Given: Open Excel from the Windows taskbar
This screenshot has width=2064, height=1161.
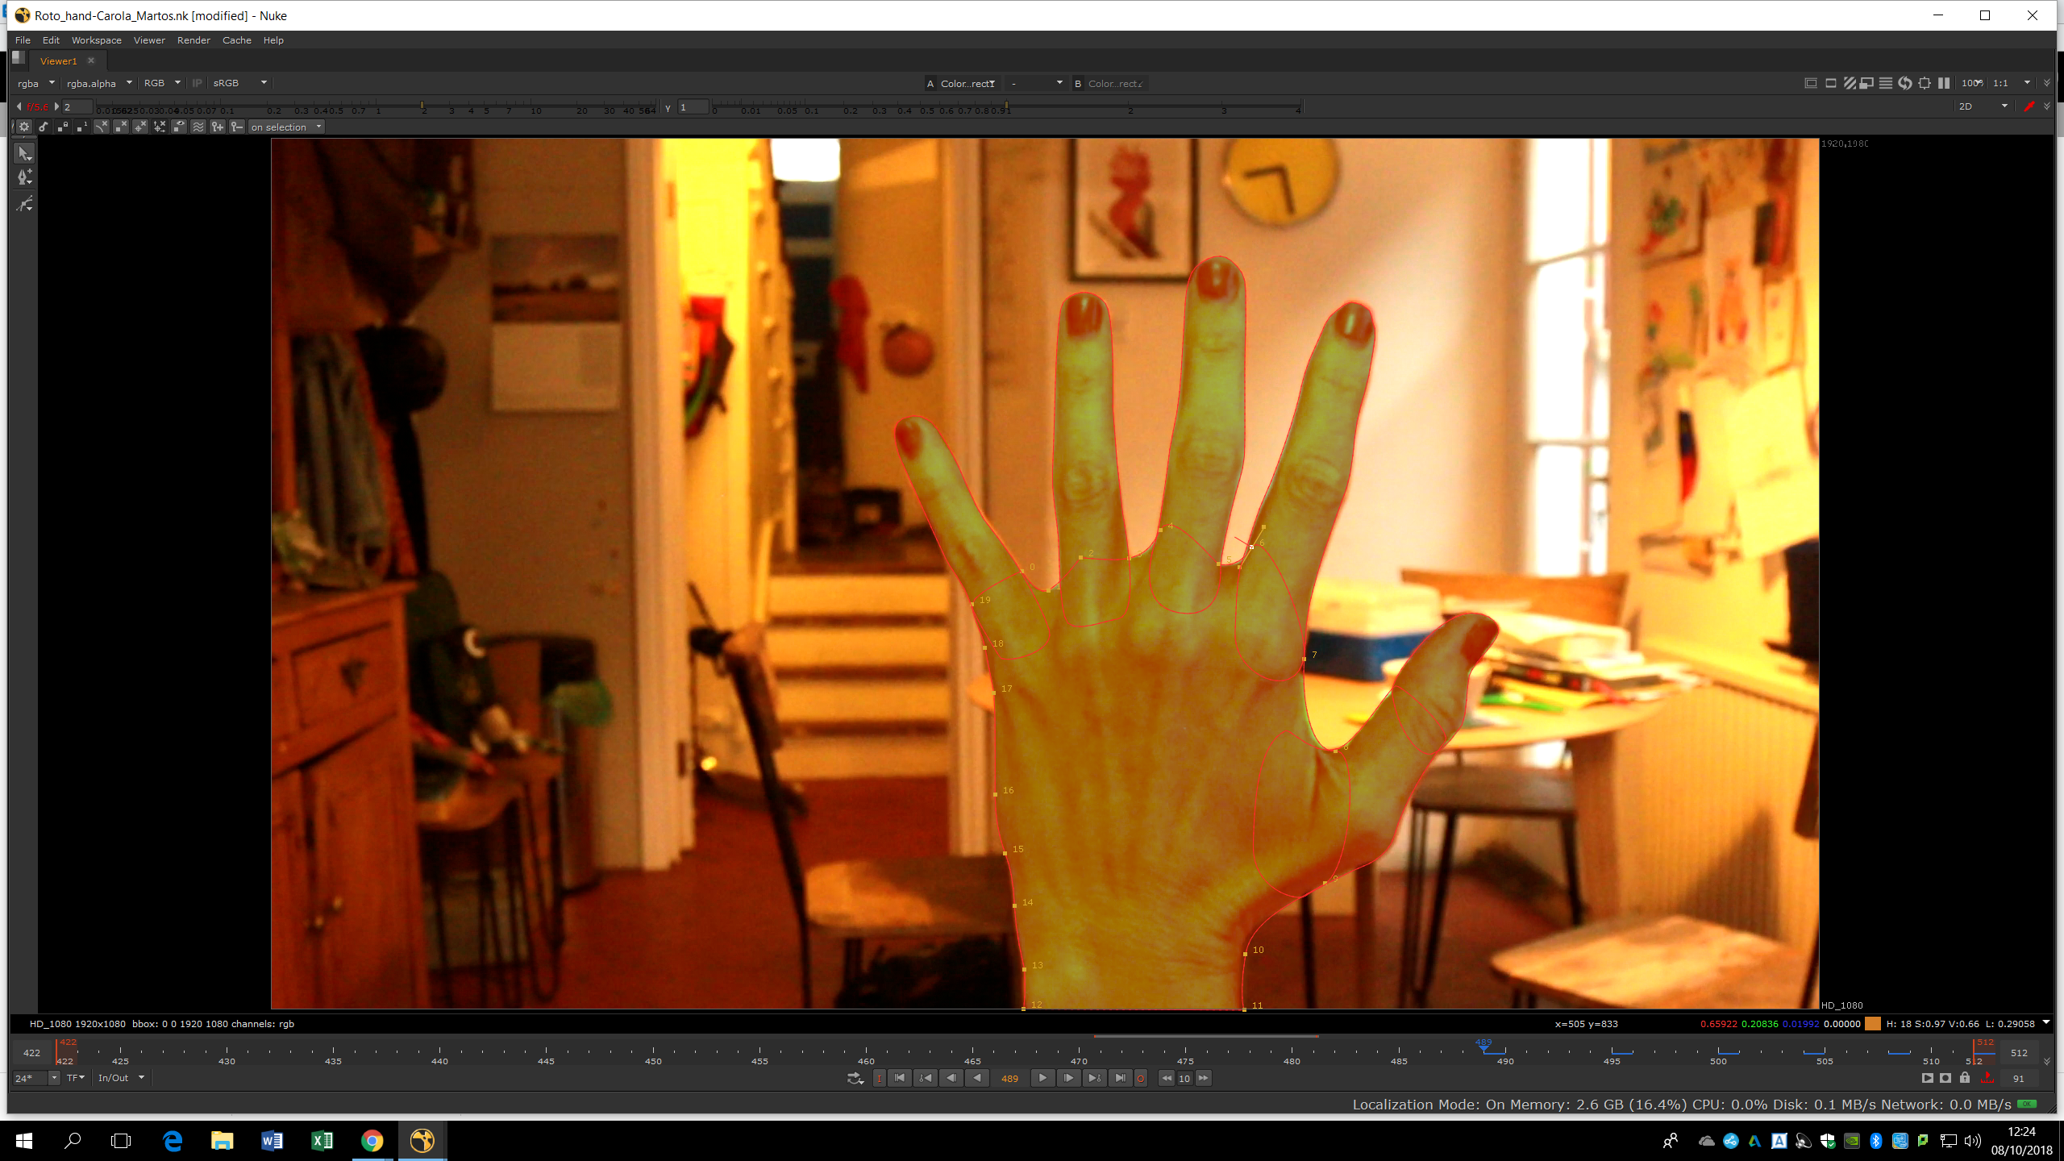Looking at the screenshot, I should pyautogui.click(x=322, y=1141).
